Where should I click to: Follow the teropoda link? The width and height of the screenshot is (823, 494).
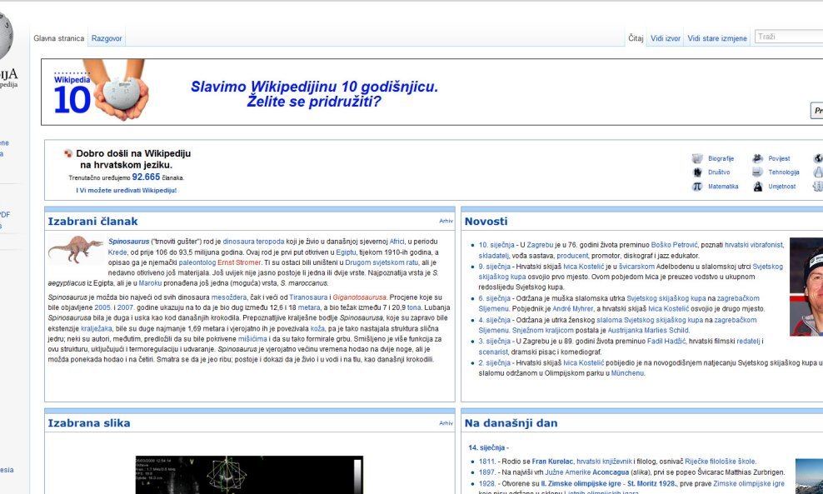(271, 242)
